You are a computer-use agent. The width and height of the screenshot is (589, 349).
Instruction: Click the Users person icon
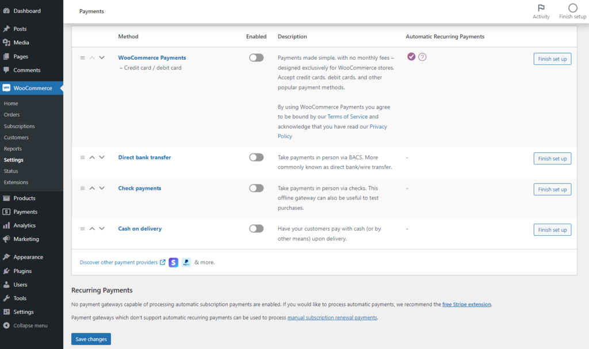6,285
